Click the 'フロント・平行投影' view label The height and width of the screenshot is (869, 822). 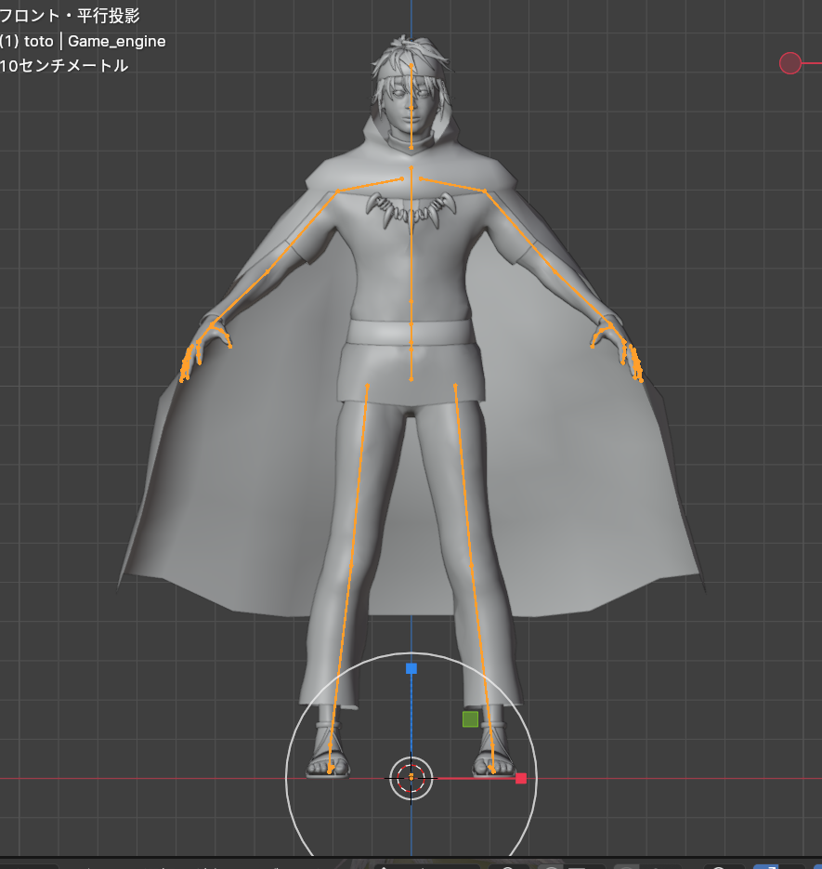70,16
